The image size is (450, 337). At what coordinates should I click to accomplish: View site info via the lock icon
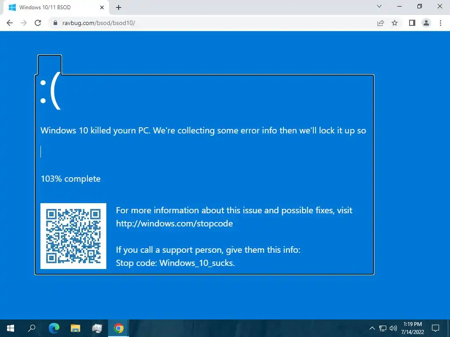point(55,23)
